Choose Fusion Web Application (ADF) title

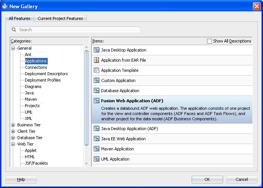132,101
